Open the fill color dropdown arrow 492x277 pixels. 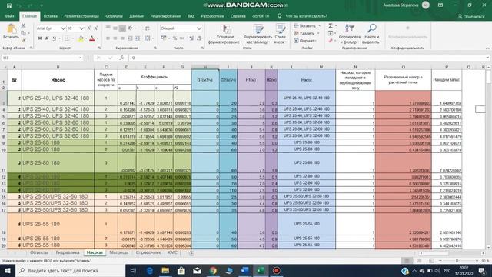pyautogui.click(x=85, y=38)
